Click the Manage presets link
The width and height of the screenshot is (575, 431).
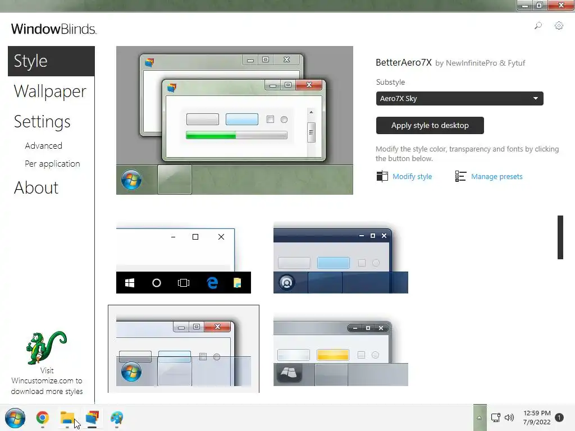[496, 177]
